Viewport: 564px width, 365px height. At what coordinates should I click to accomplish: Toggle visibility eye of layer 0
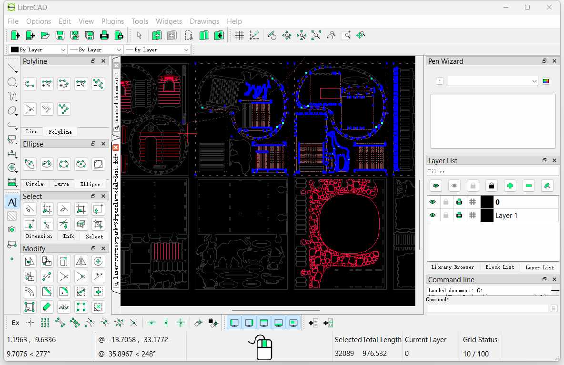point(433,202)
